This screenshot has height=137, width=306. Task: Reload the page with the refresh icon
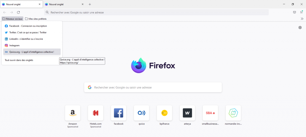click(18, 12)
